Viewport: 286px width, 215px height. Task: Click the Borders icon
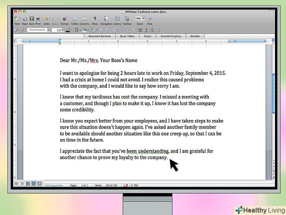[77, 30]
